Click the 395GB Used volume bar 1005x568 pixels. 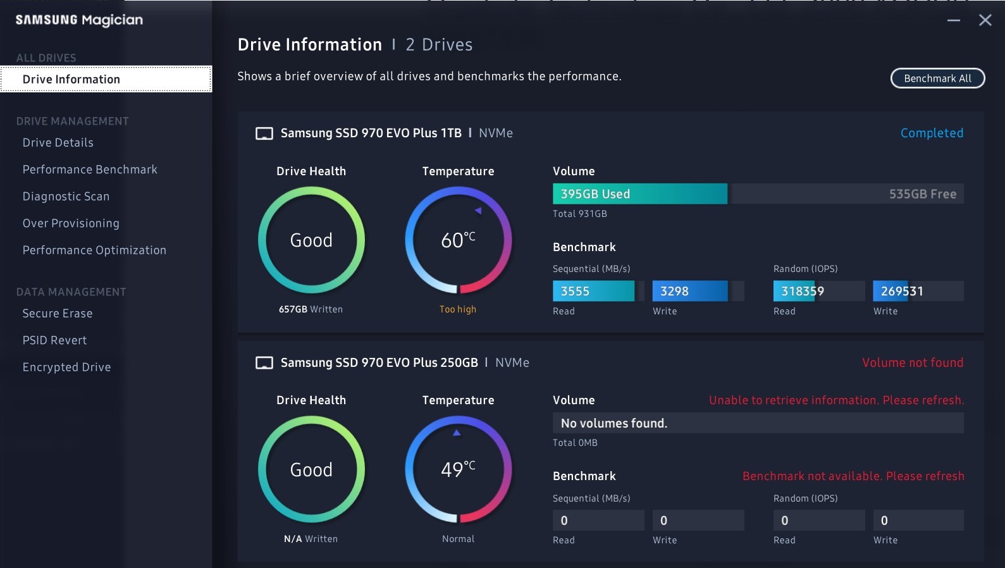[x=640, y=194]
